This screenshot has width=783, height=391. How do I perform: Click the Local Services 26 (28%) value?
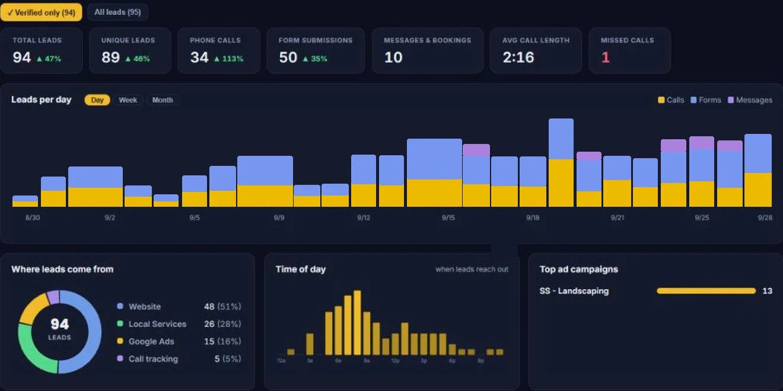point(222,323)
